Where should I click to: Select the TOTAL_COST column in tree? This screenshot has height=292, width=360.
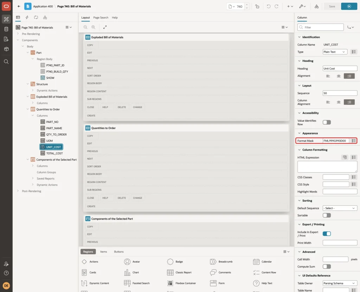[54, 153]
